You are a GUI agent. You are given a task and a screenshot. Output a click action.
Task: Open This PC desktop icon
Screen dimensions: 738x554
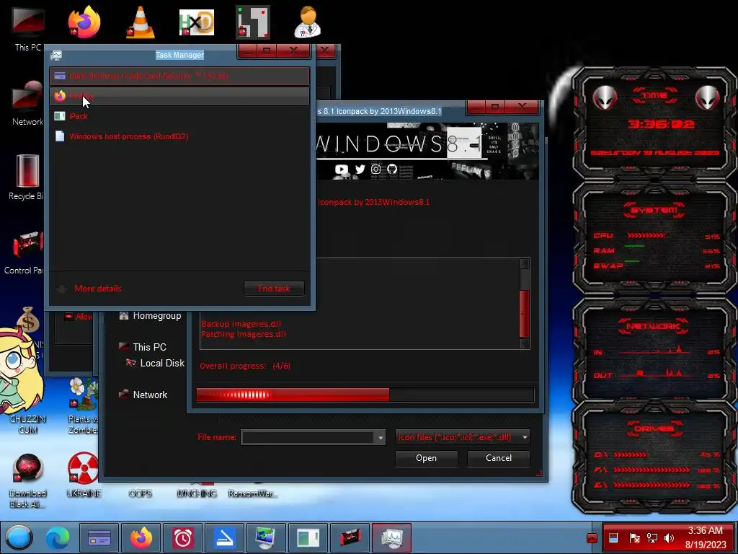coord(28,29)
